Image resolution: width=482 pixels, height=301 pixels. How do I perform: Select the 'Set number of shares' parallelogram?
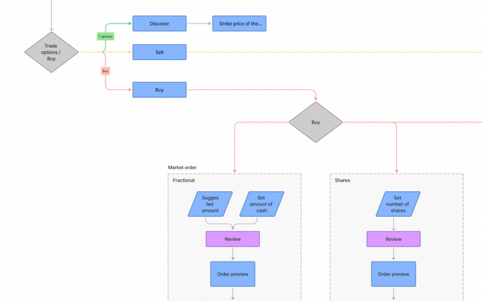point(398,204)
